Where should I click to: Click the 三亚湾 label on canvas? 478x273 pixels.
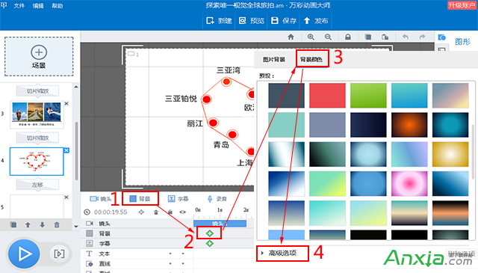click(229, 70)
